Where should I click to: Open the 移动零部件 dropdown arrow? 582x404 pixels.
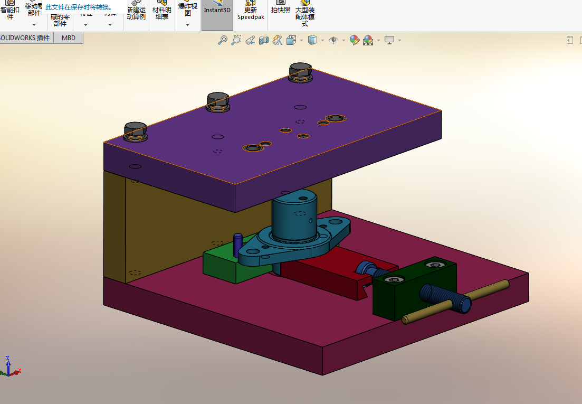coord(34,25)
